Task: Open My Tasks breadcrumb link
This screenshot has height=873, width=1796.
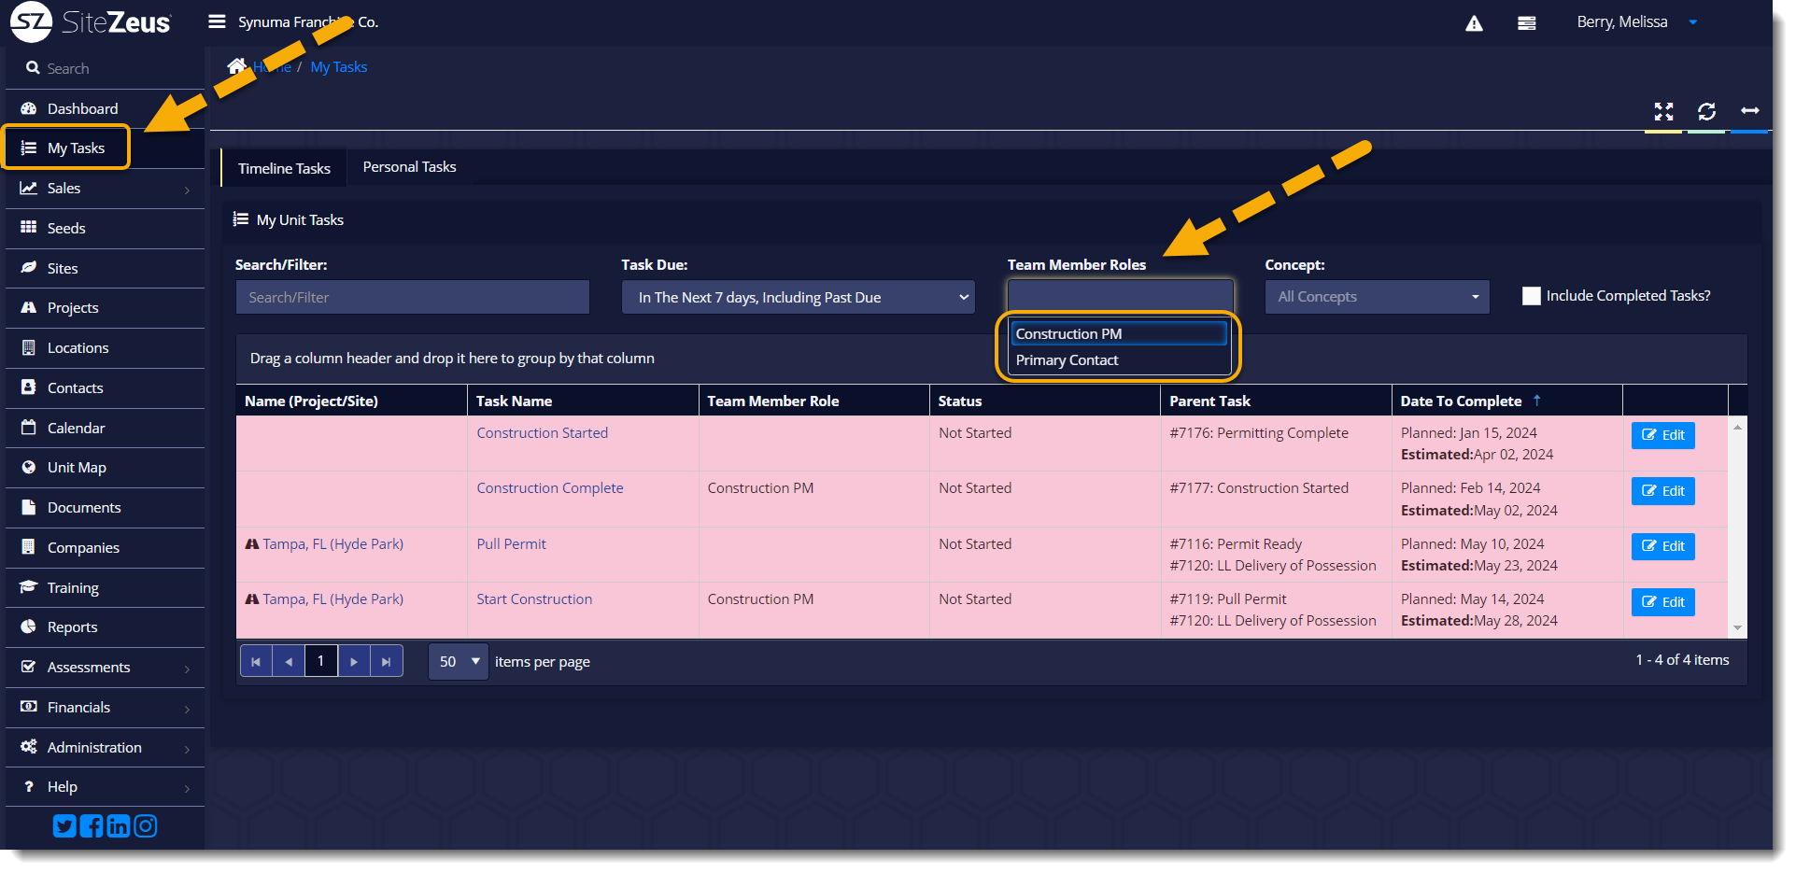Action: click(338, 67)
